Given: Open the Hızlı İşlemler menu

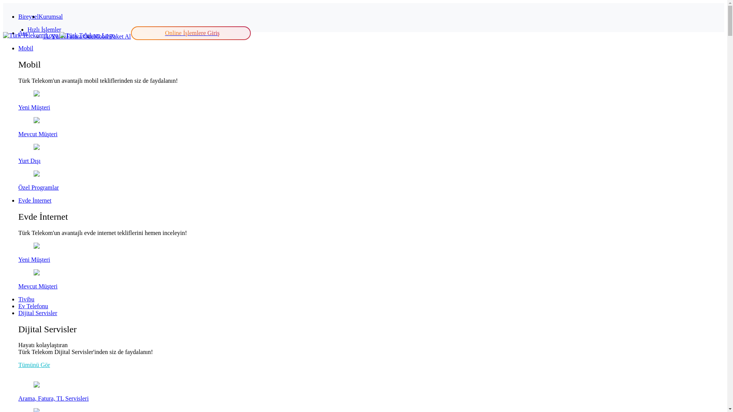Looking at the screenshot, I should pyautogui.click(x=44, y=30).
